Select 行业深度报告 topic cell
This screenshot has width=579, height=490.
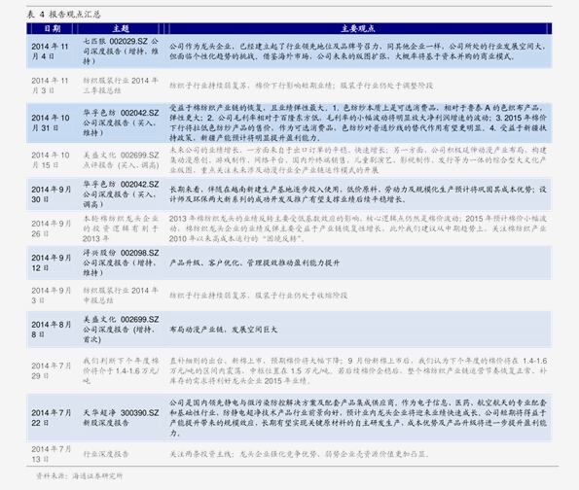point(106,454)
